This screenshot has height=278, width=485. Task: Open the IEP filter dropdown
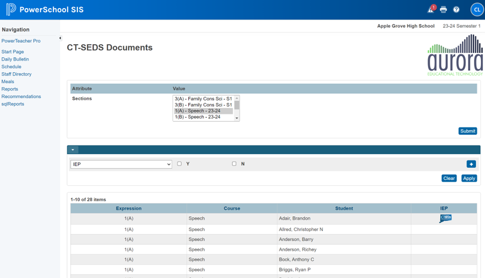(x=121, y=164)
